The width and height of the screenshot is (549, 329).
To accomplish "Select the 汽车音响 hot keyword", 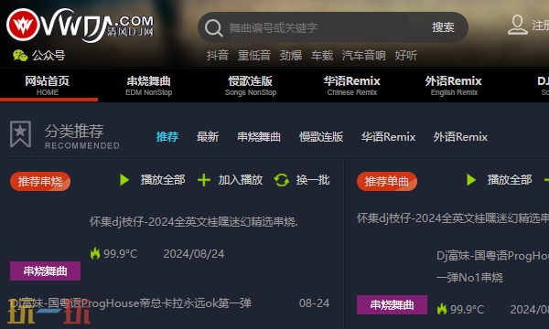I will tap(364, 55).
